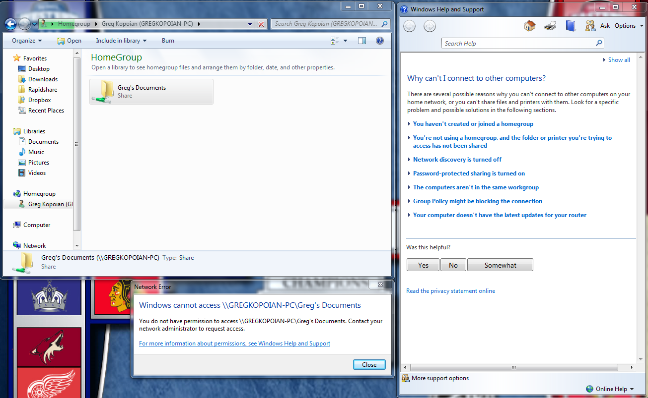Image resolution: width=648 pixels, height=398 pixels.
Task: Close the Network Error dialog
Action: [x=369, y=364]
